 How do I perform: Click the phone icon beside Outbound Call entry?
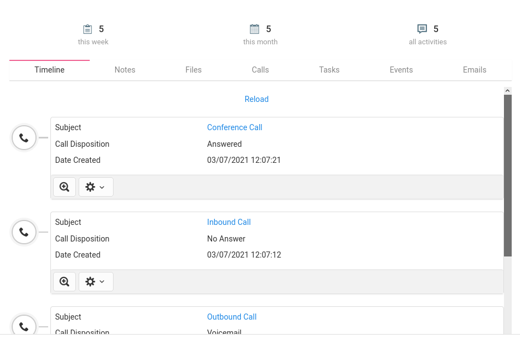pyautogui.click(x=24, y=325)
